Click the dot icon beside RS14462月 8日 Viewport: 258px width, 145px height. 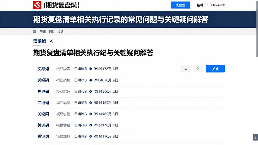pyautogui.click(x=90, y=114)
